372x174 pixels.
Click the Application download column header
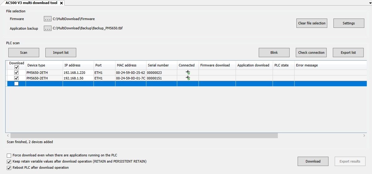click(x=254, y=65)
